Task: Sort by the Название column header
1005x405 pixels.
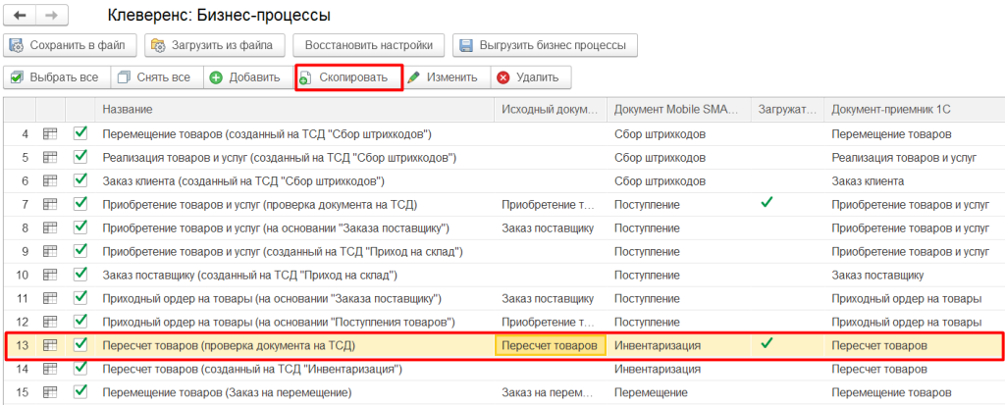Action: [295, 110]
